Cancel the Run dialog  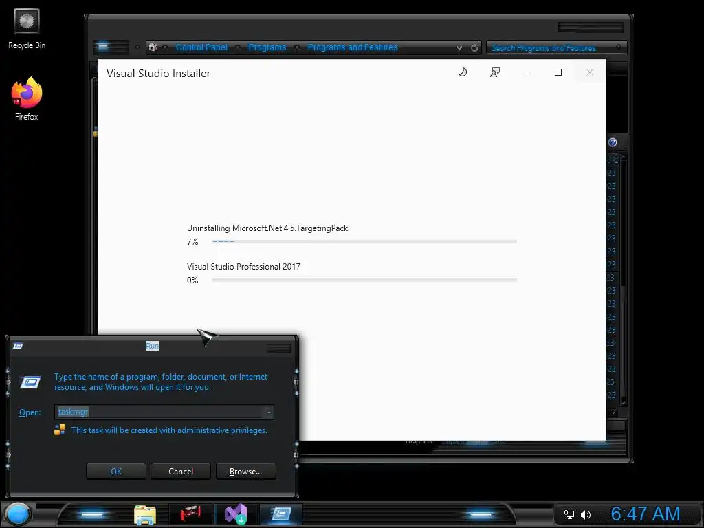pyautogui.click(x=181, y=472)
